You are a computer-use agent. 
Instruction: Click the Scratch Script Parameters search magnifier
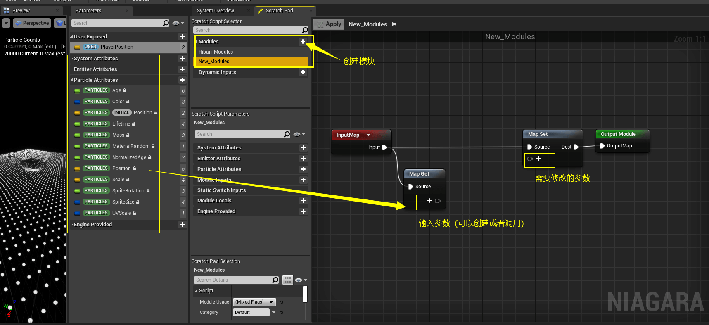pos(287,134)
